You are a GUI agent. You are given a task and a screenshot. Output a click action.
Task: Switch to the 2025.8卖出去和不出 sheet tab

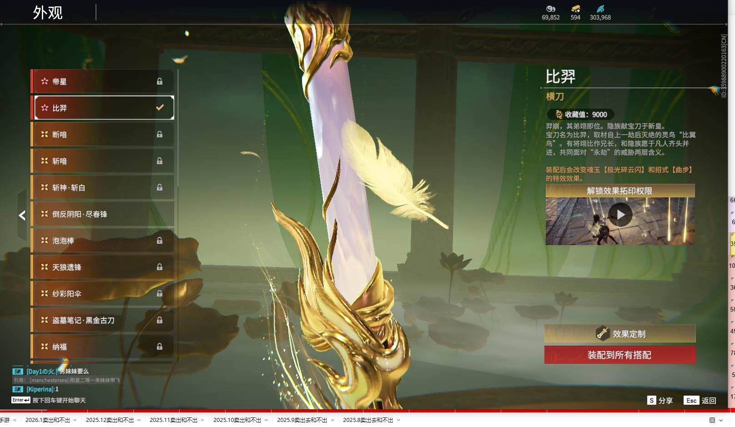click(x=368, y=420)
